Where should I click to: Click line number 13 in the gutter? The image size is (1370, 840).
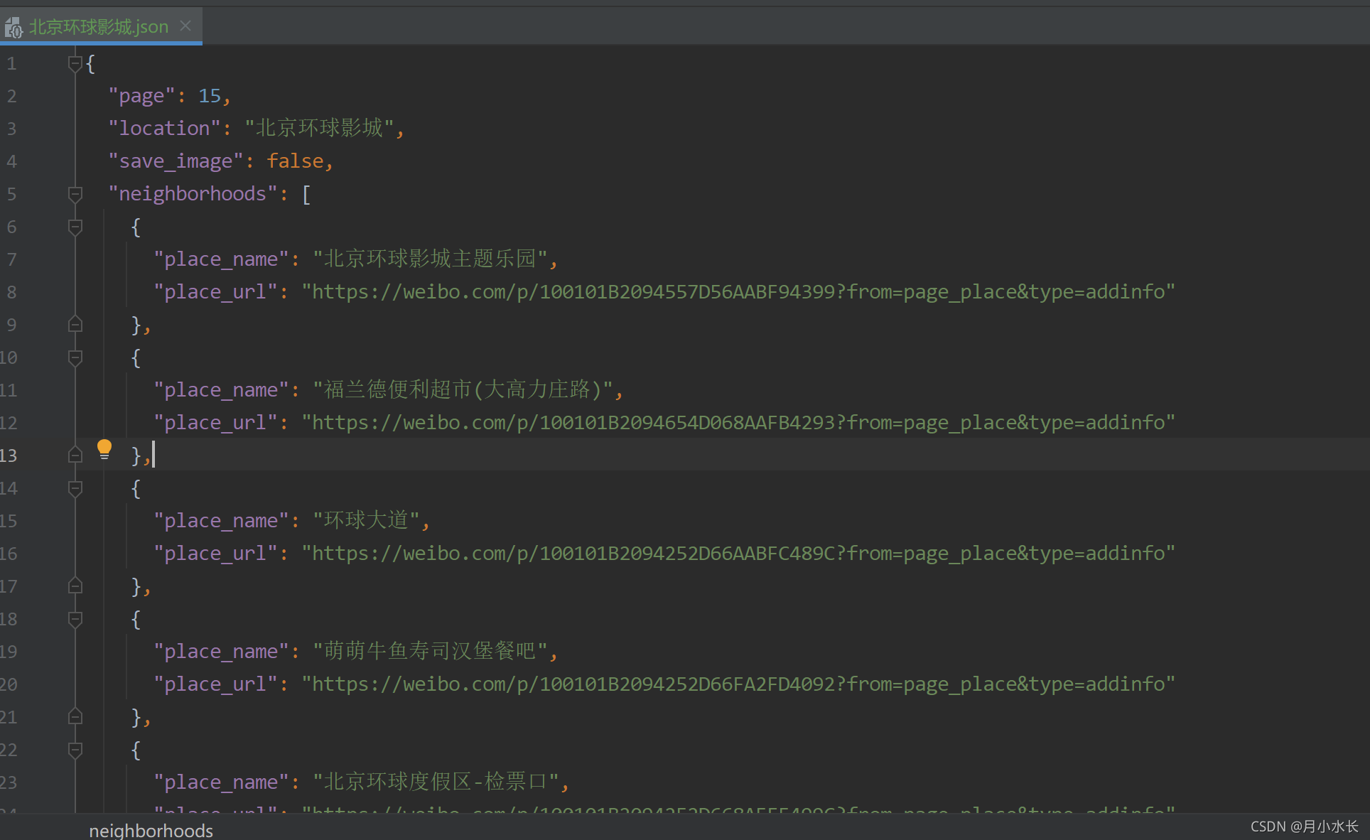9,456
